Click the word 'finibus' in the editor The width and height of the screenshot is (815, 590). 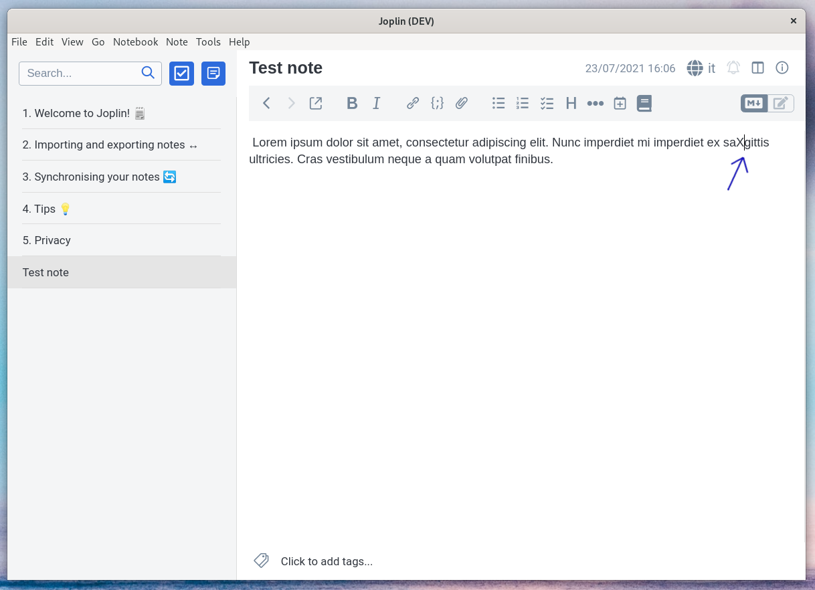(x=532, y=159)
